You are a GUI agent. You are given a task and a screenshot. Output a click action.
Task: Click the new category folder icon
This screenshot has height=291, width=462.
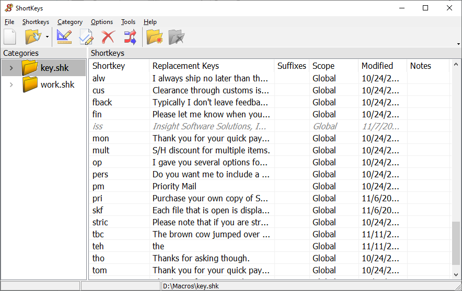click(x=155, y=37)
